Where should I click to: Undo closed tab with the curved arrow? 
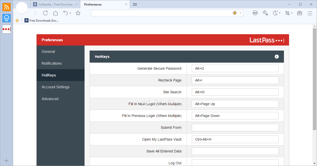[66, 13]
